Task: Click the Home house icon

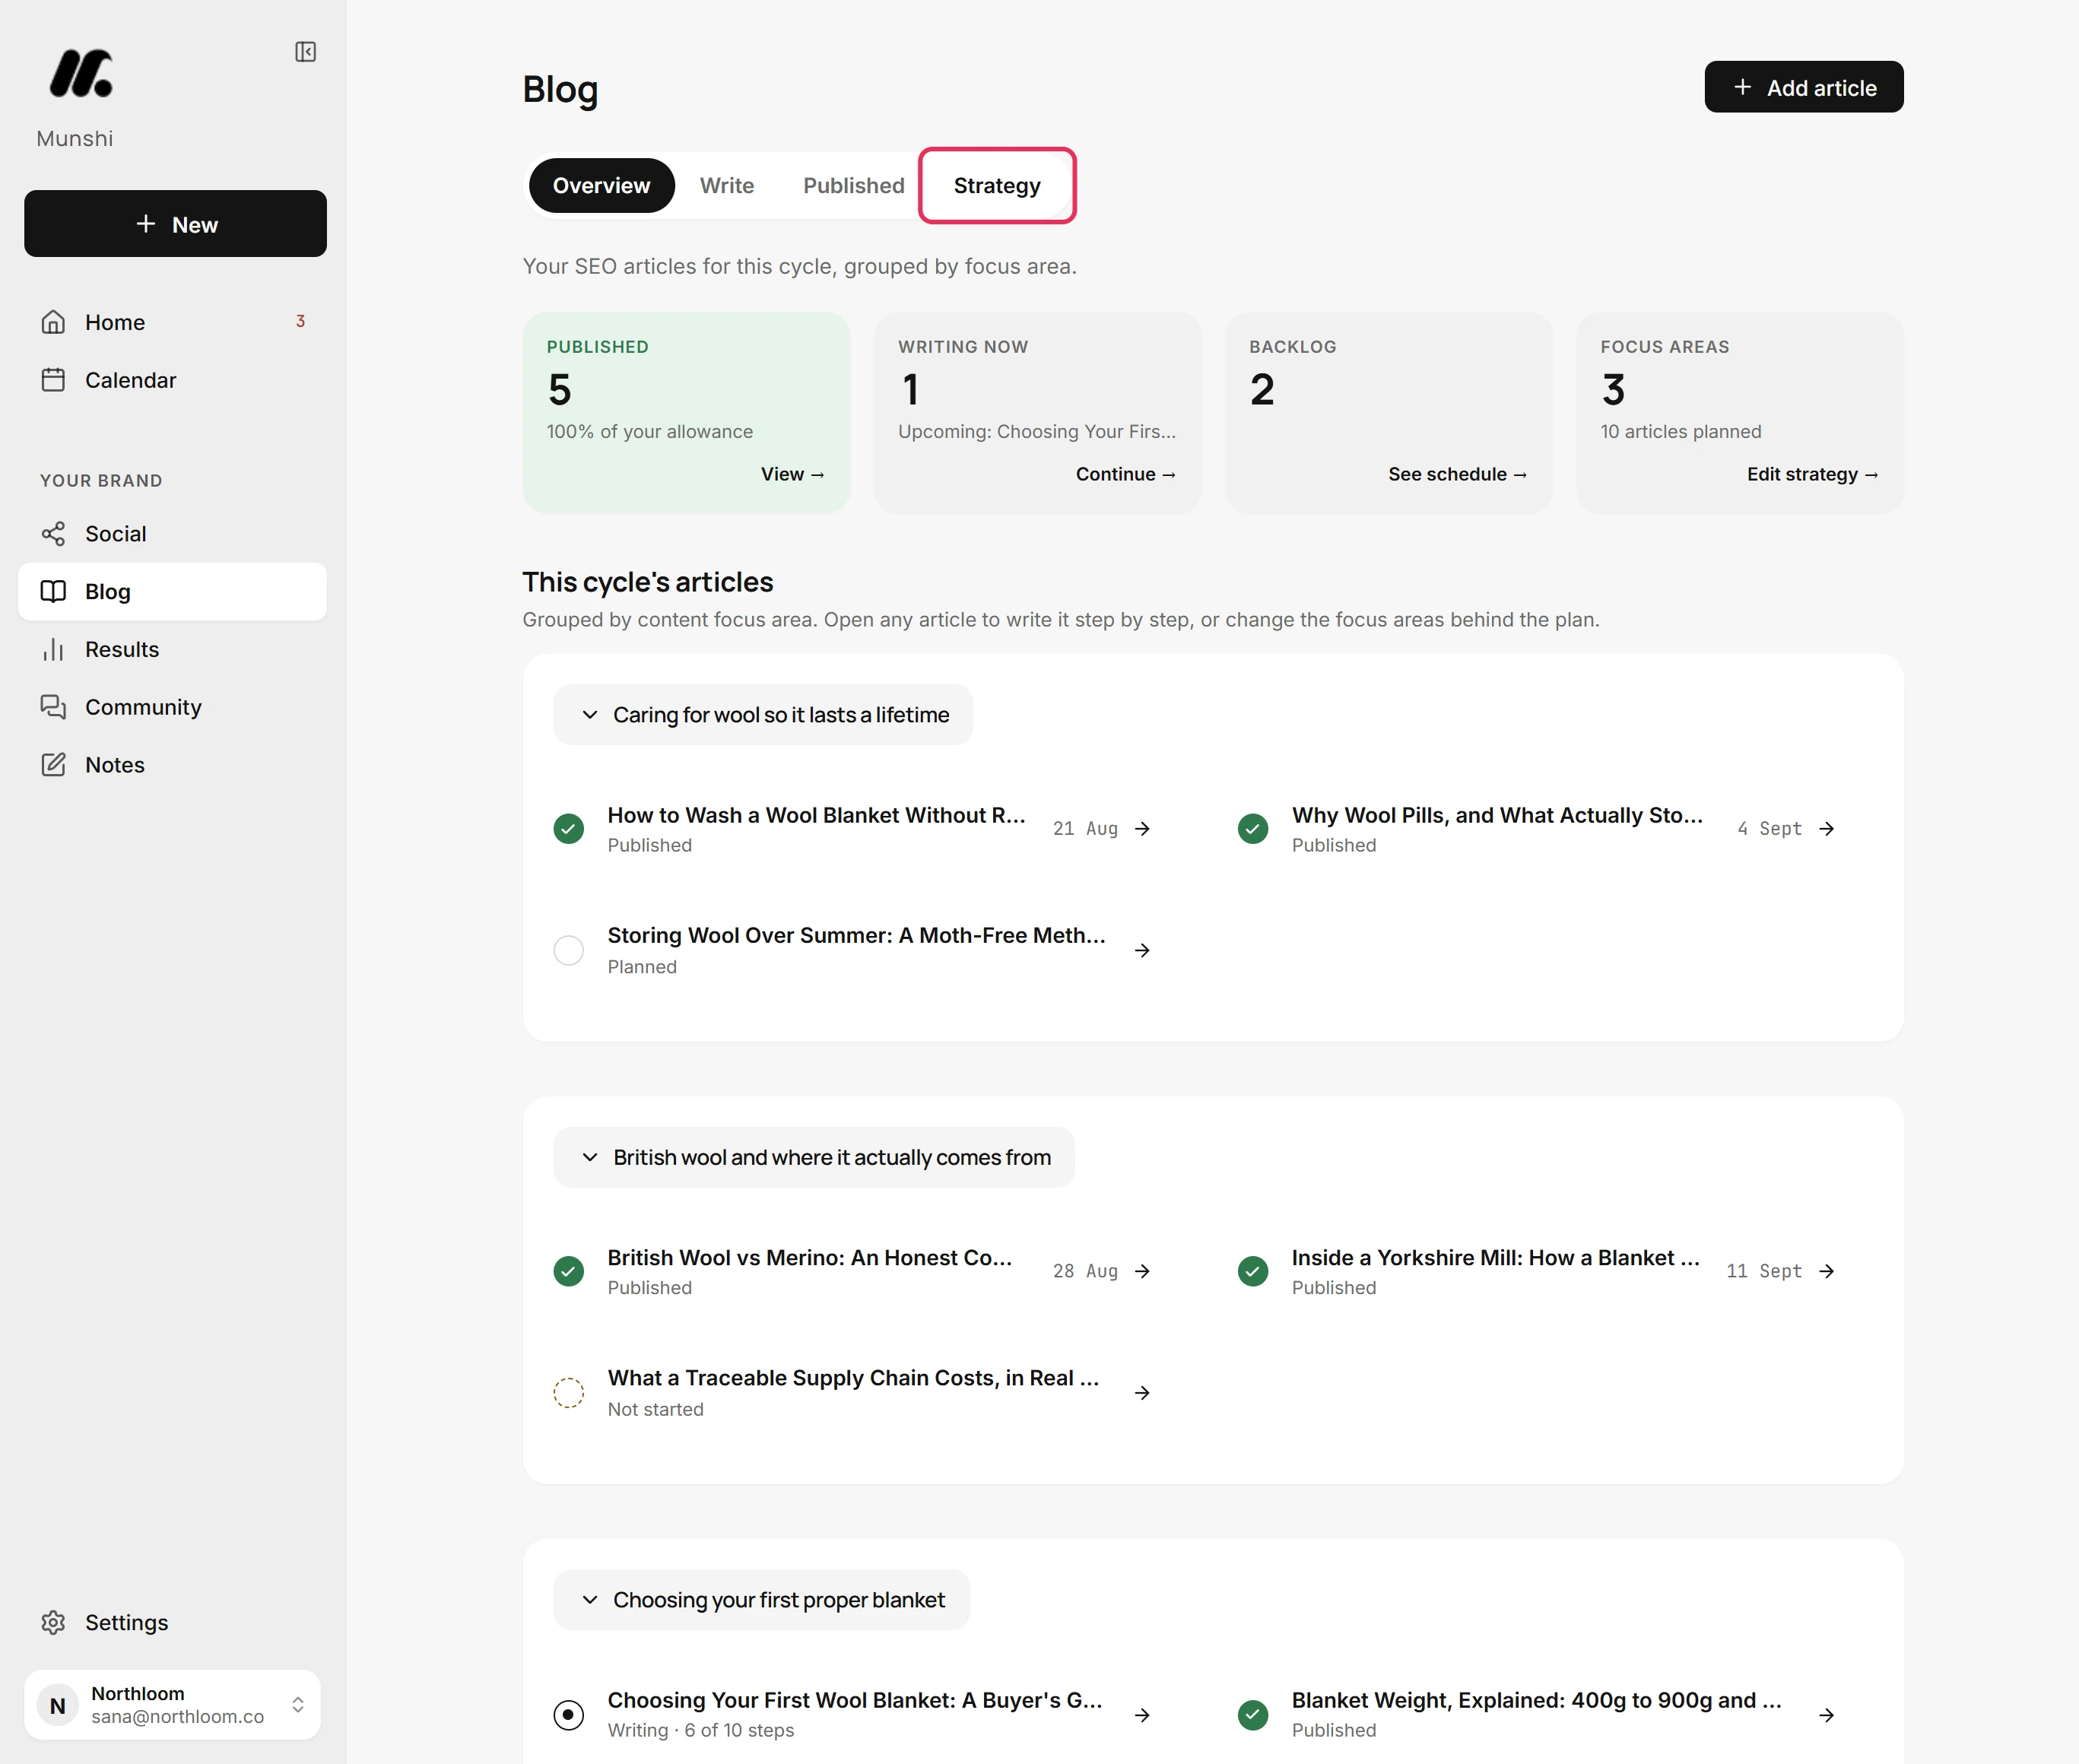Action: [53, 322]
